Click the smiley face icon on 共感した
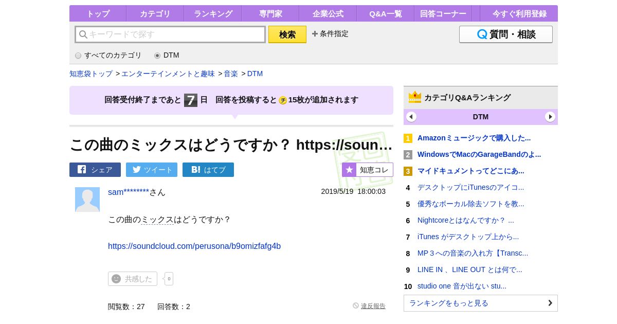Image resolution: width=617 pixels, height=324 pixels. [116, 279]
